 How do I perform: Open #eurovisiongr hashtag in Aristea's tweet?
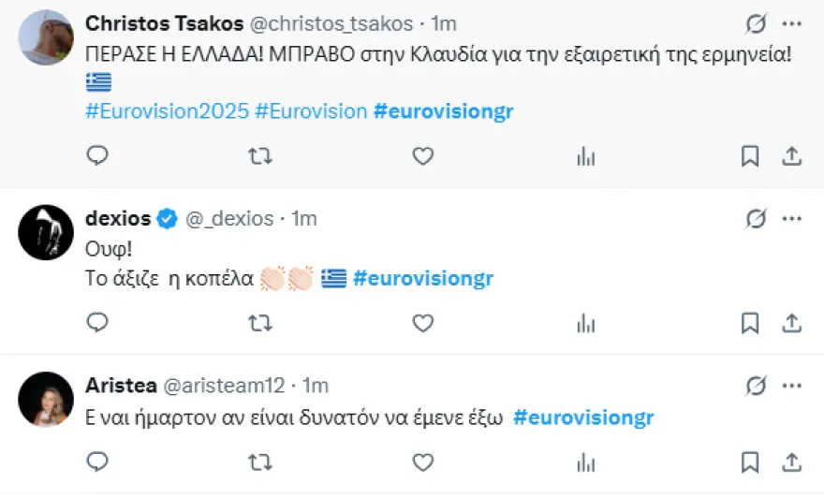(x=583, y=417)
